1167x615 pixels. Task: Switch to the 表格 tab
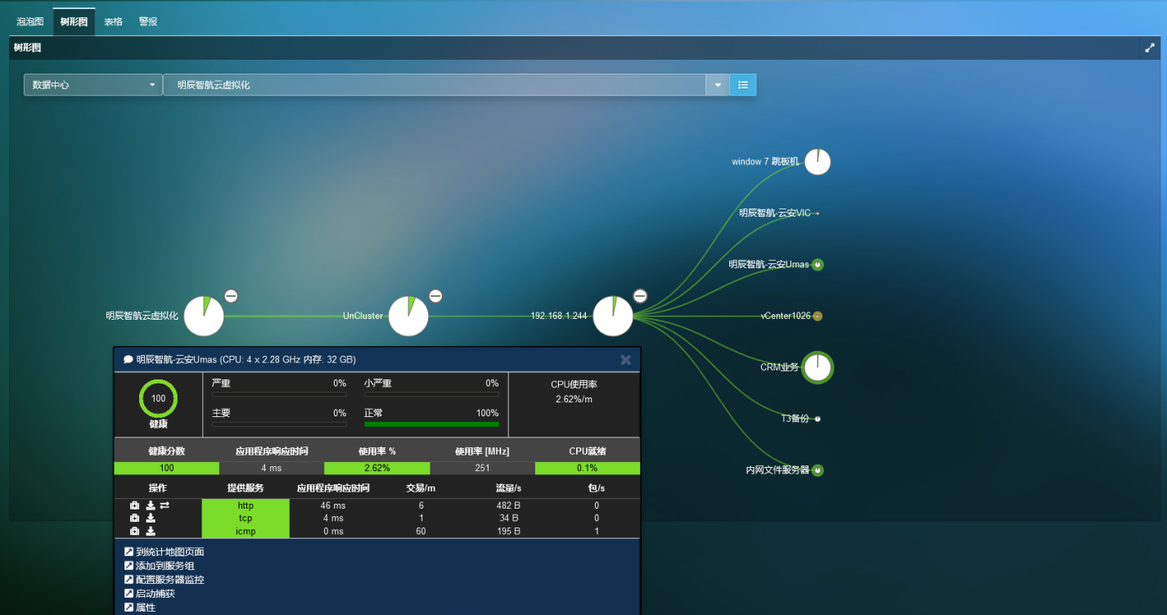click(113, 22)
